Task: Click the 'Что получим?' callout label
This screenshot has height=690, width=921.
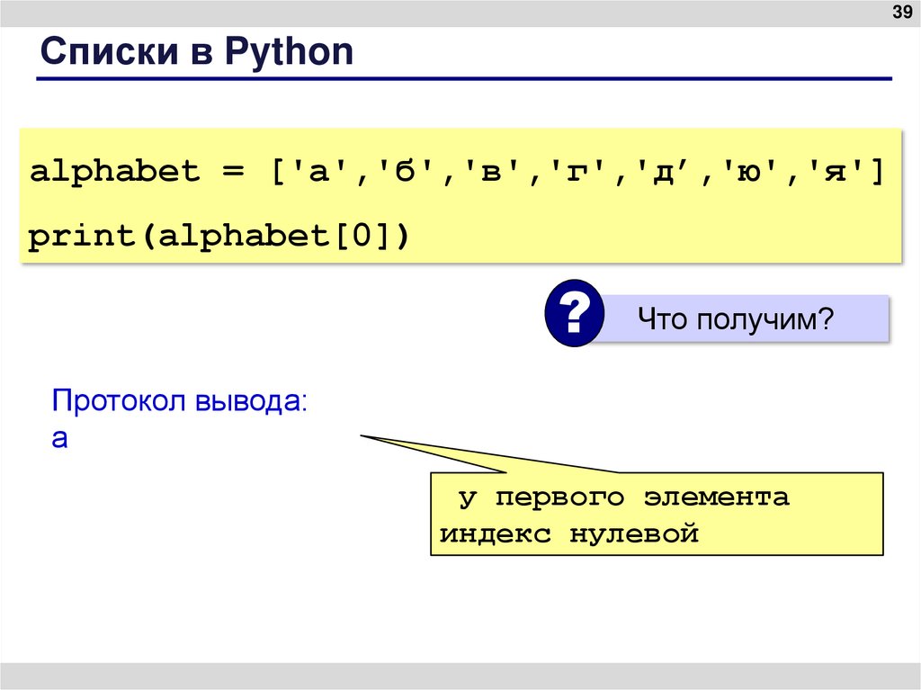Action: 736,318
